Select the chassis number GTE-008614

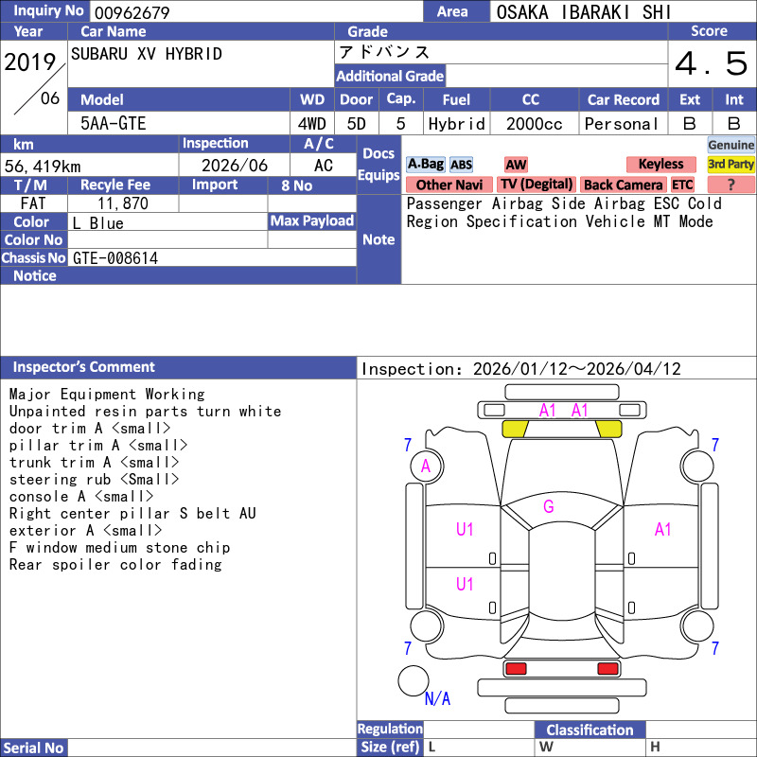pos(115,257)
